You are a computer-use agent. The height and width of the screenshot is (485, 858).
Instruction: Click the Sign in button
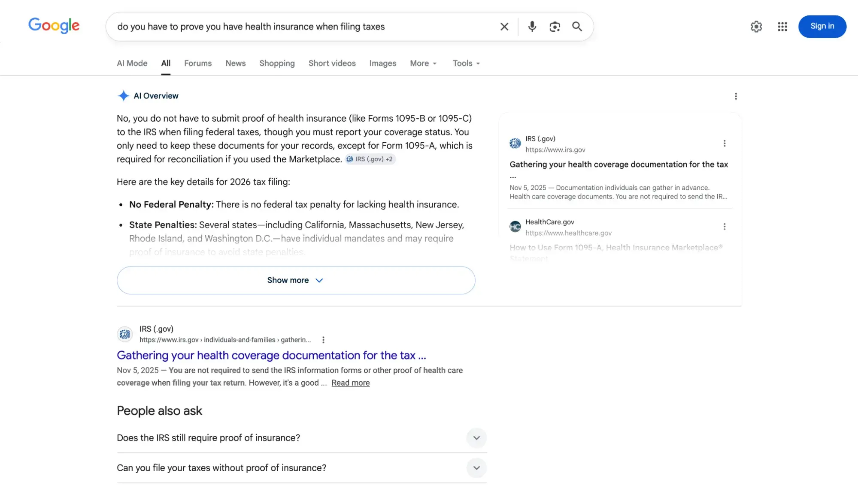(x=822, y=27)
